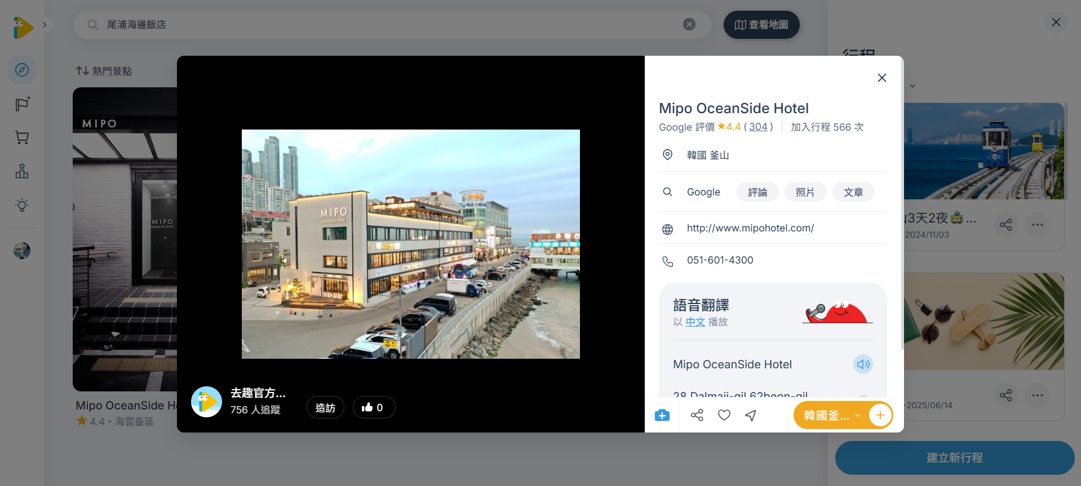1081x486 pixels.
Task: Expand the 行程 panel chevron dropdown
Action: click(x=912, y=86)
